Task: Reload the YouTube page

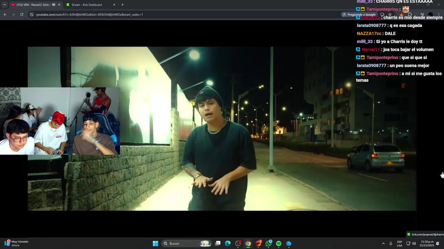Action: [x=22, y=15]
